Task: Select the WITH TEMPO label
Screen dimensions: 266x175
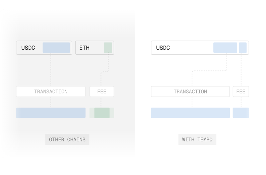Action: (197, 139)
